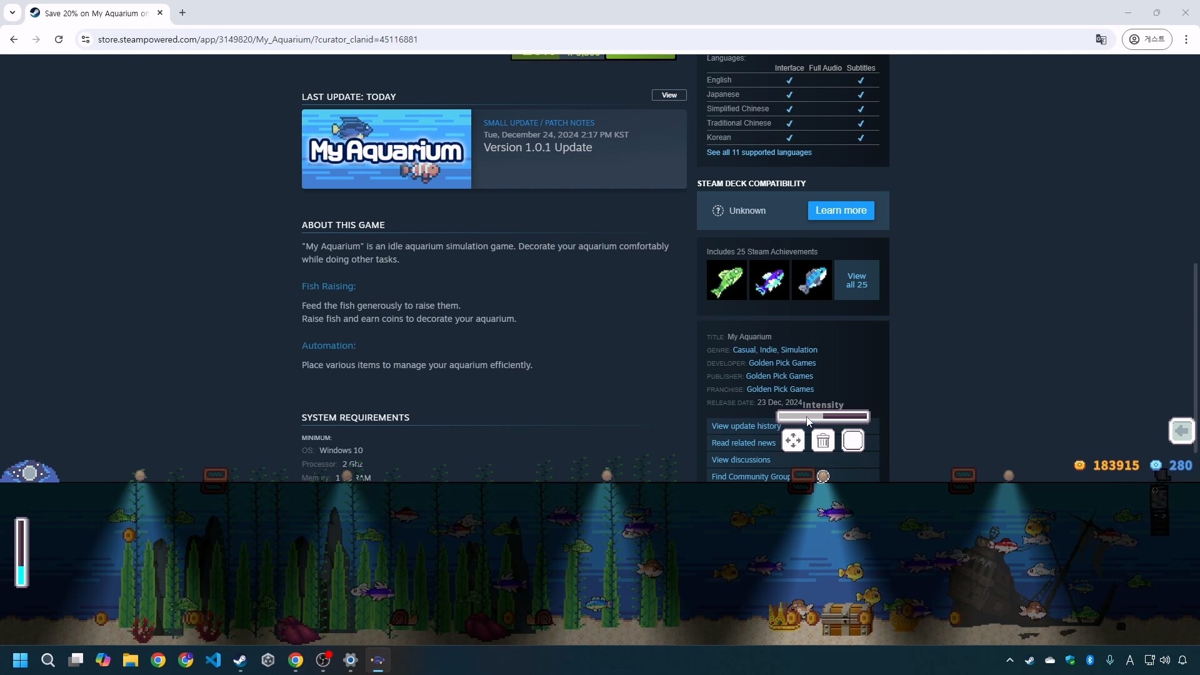The width and height of the screenshot is (1200, 675).
Task: Open the browser tab search dropdown
Action: click(12, 12)
